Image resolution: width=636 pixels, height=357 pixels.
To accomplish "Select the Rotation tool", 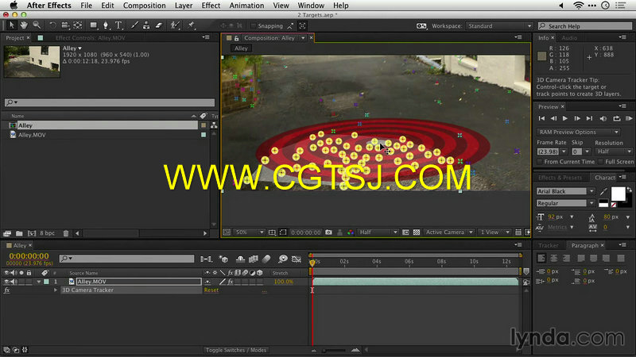I will [x=52, y=25].
